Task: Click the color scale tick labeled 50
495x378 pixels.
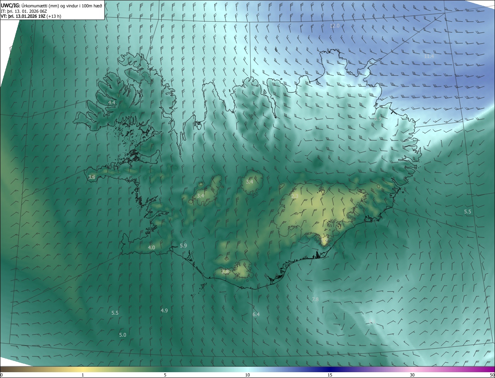Action: click(x=492, y=375)
